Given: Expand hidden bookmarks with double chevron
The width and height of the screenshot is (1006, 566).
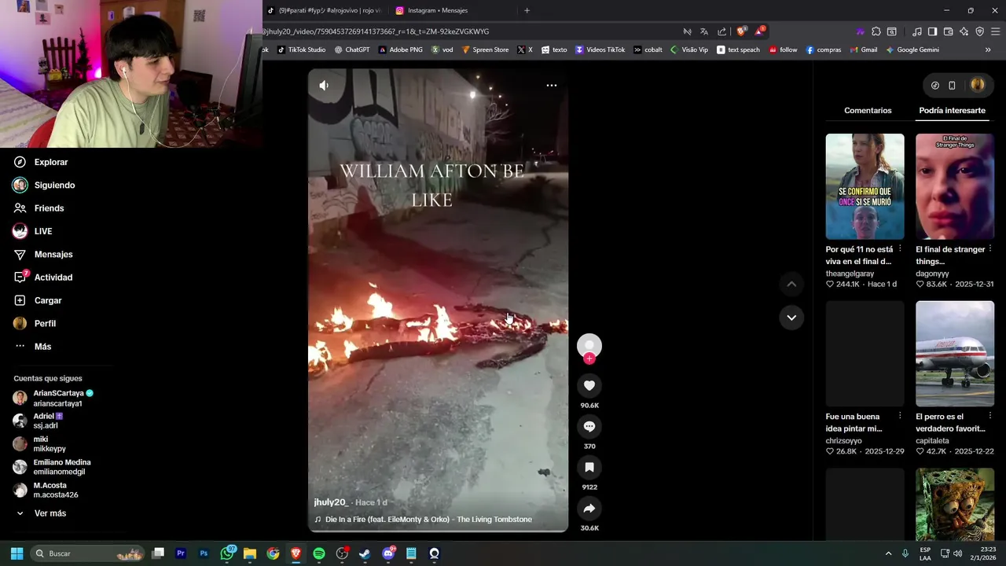Looking at the screenshot, I should pyautogui.click(x=988, y=50).
